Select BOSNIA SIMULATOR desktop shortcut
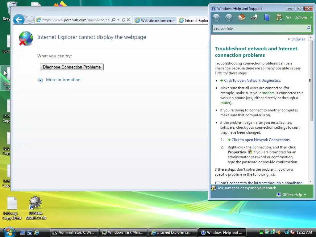316x237 pixels. click(36, 208)
